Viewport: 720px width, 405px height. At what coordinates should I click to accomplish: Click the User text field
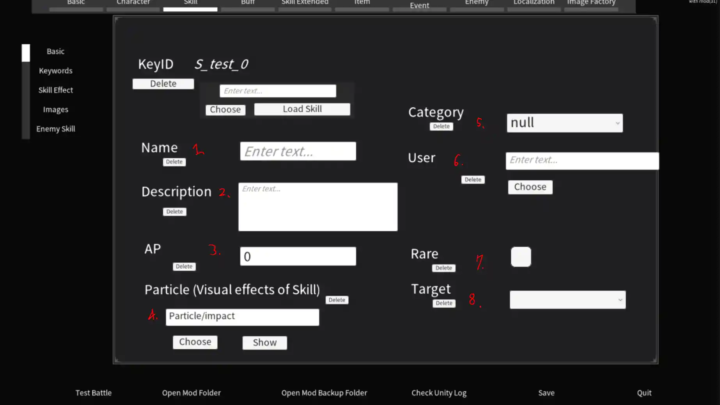582,161
